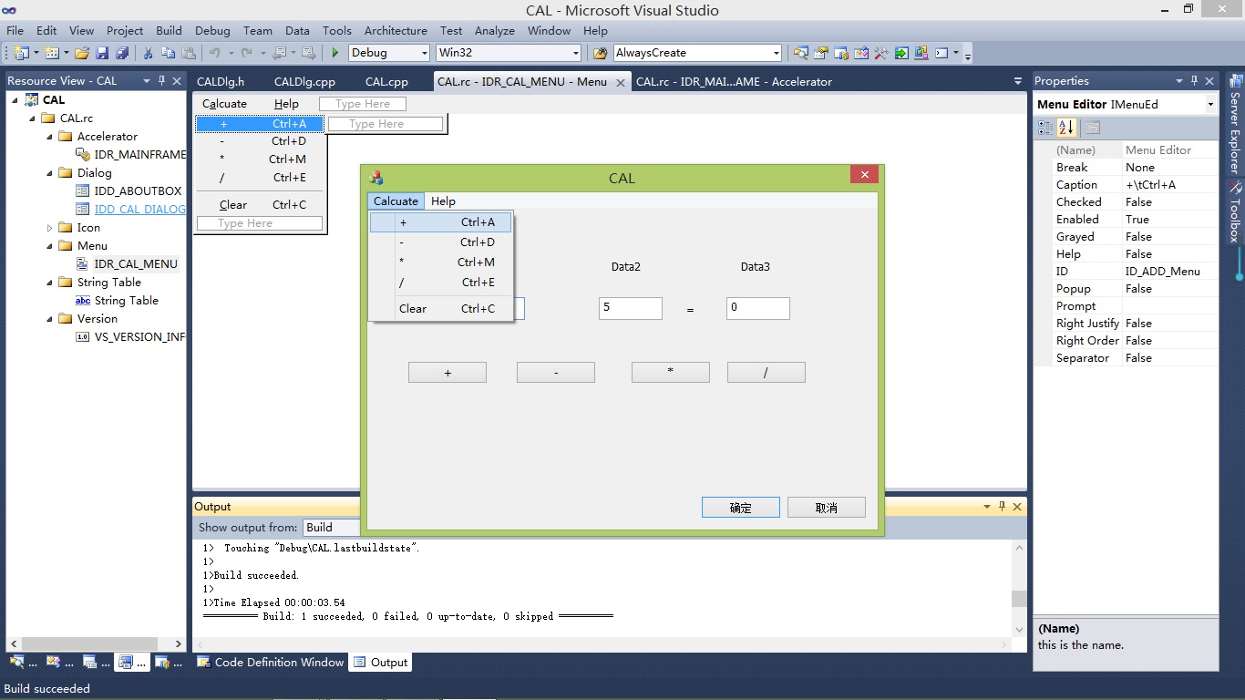Screen dimensions: 1245x700
Task: Select IDD_ABOUTBOX in Resource View
Action: 138,191
